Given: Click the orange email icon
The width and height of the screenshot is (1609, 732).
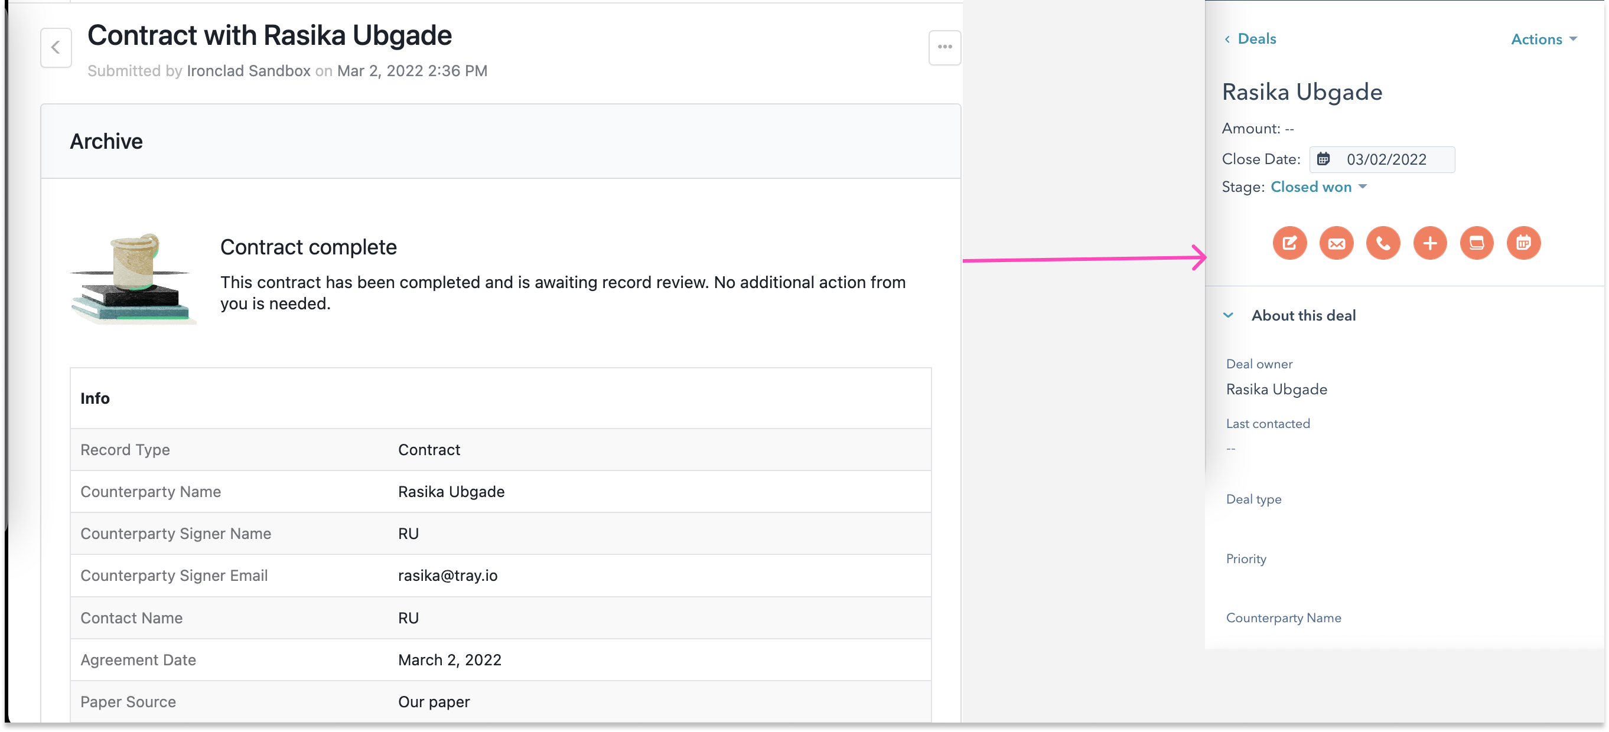Looking at the screenshot, I should pyautogui.click(x=1337, y=243).
